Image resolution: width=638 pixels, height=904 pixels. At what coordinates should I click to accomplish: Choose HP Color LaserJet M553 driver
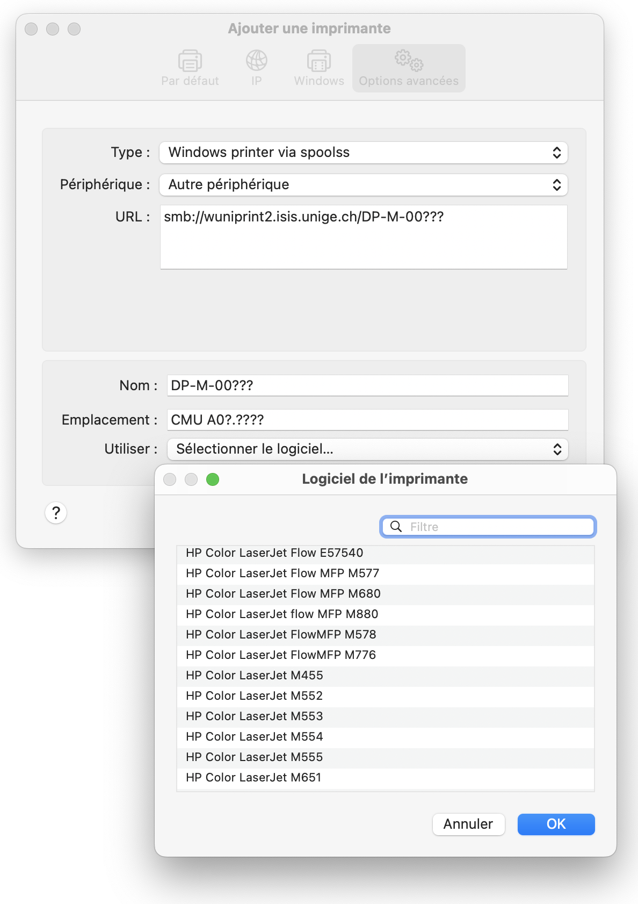[385, 717]
